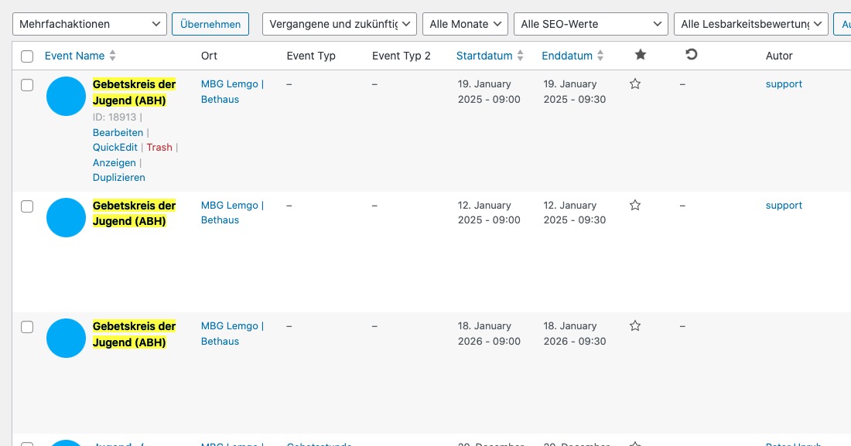Sort by Startdatum column
The width and height of the screenshot is (851, 446).
pyautogui.click(x=484, y=56)
